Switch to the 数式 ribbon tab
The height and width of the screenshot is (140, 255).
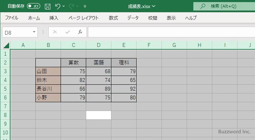pyautogui.click(x=113, y=18)
